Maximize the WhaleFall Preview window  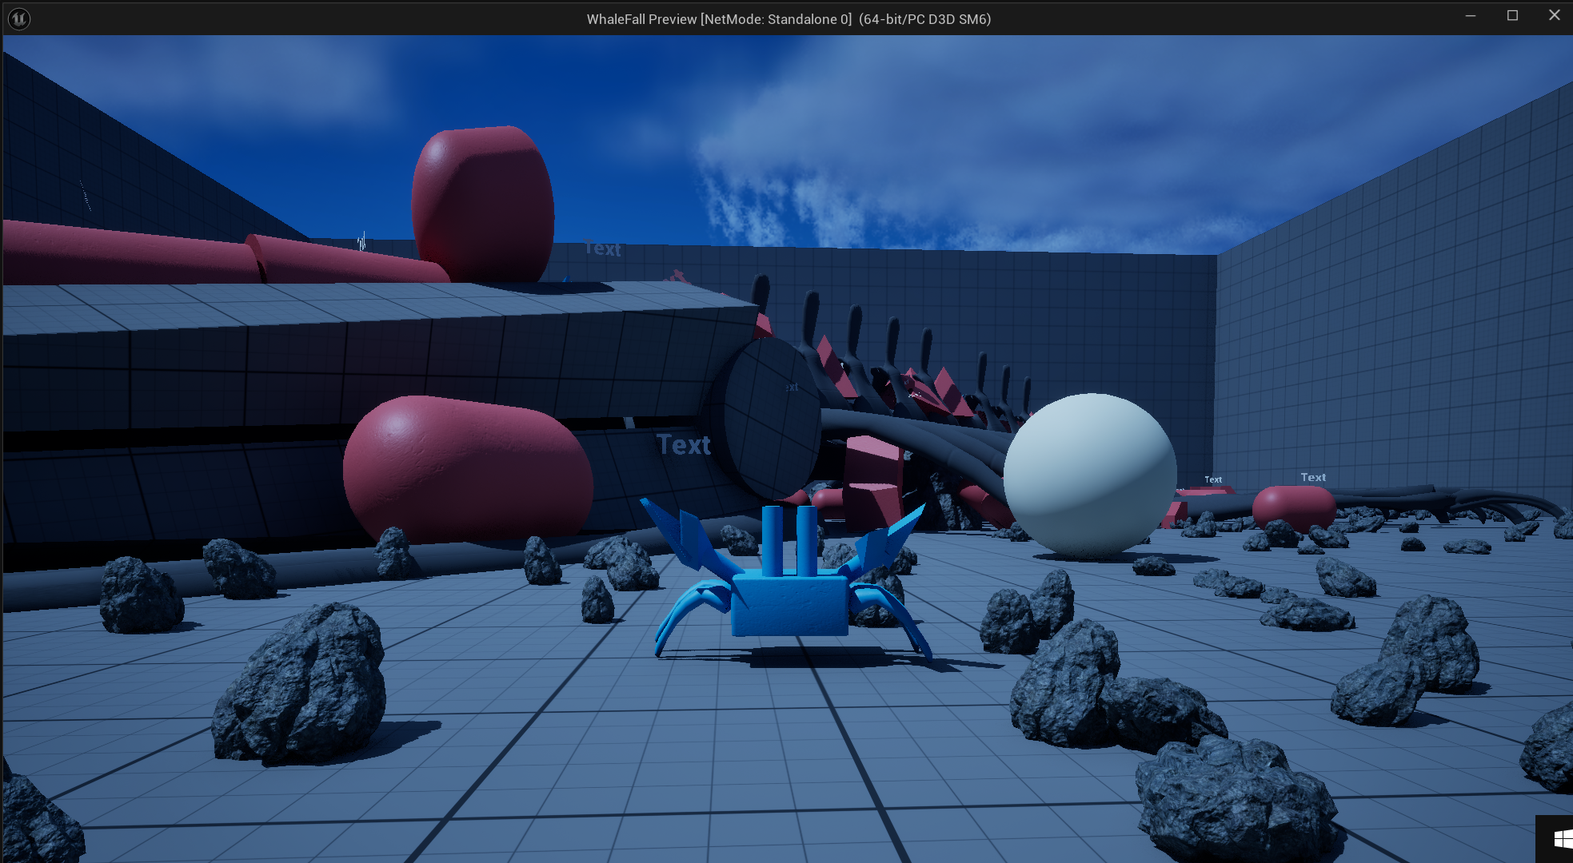click(x=1512, y=16)
